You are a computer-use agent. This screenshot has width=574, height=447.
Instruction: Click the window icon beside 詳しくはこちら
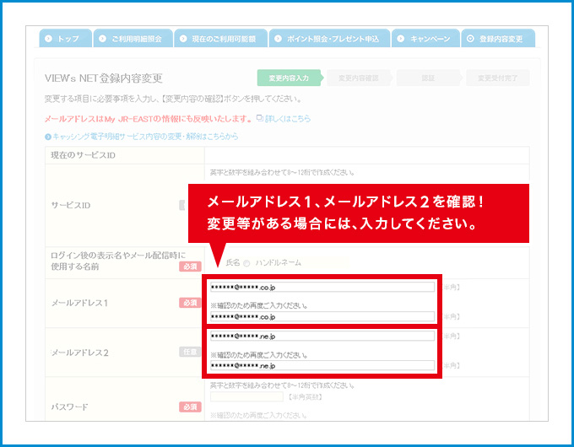[260, 118]
